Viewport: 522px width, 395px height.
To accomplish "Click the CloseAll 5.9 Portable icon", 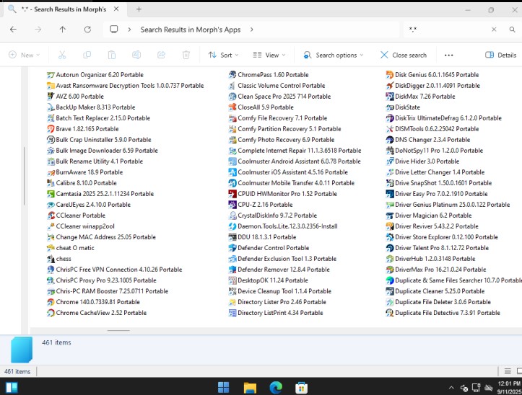I will click(232, 107).
